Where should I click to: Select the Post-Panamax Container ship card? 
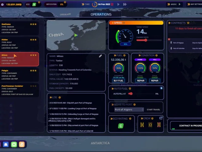pos(19,90)
